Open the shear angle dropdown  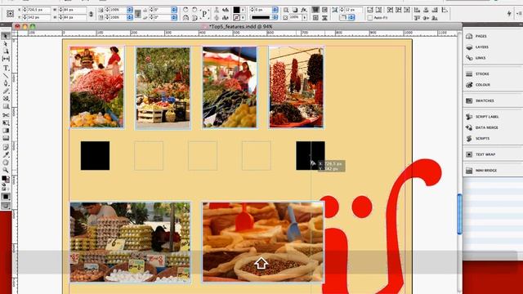(174, 17)
